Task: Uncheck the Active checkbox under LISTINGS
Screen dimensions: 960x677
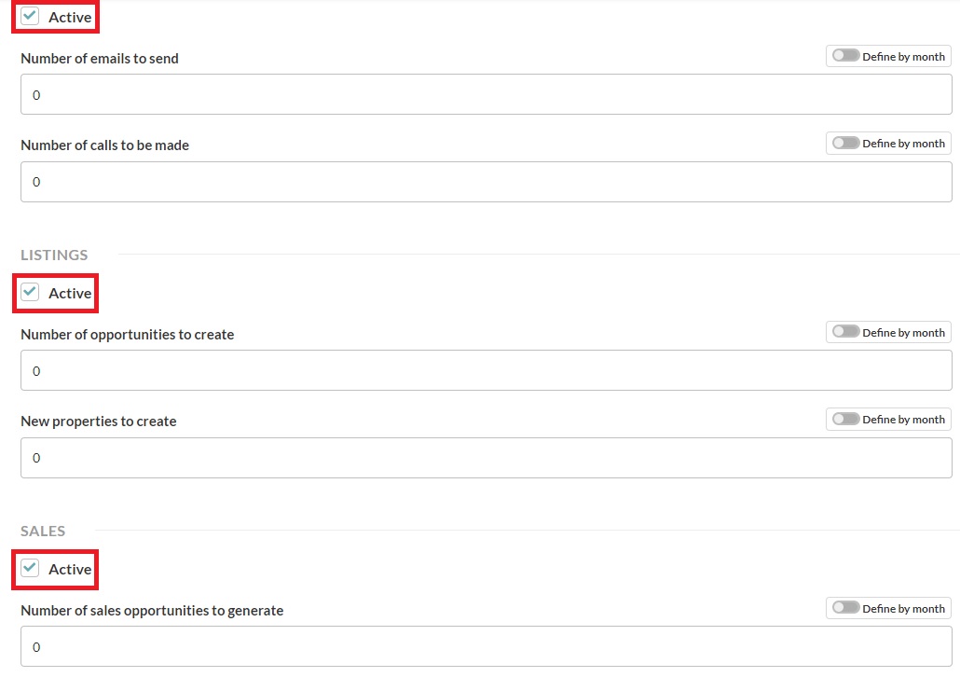Action: 31,292
